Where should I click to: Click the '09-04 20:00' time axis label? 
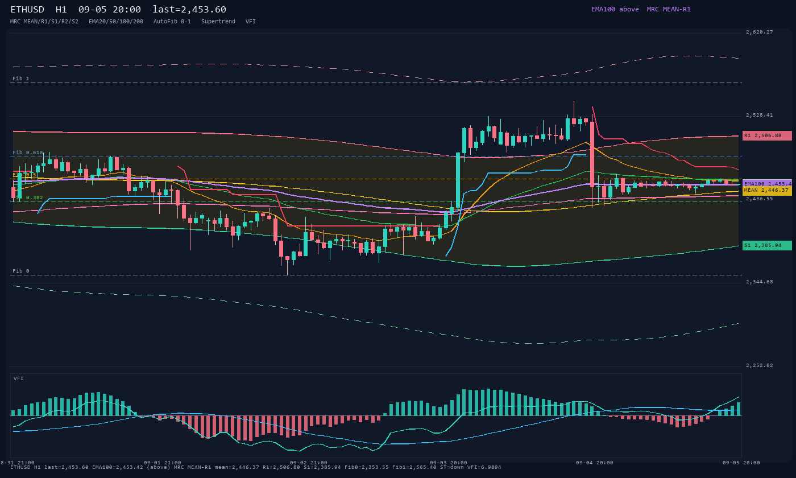(x=594, y=463)
